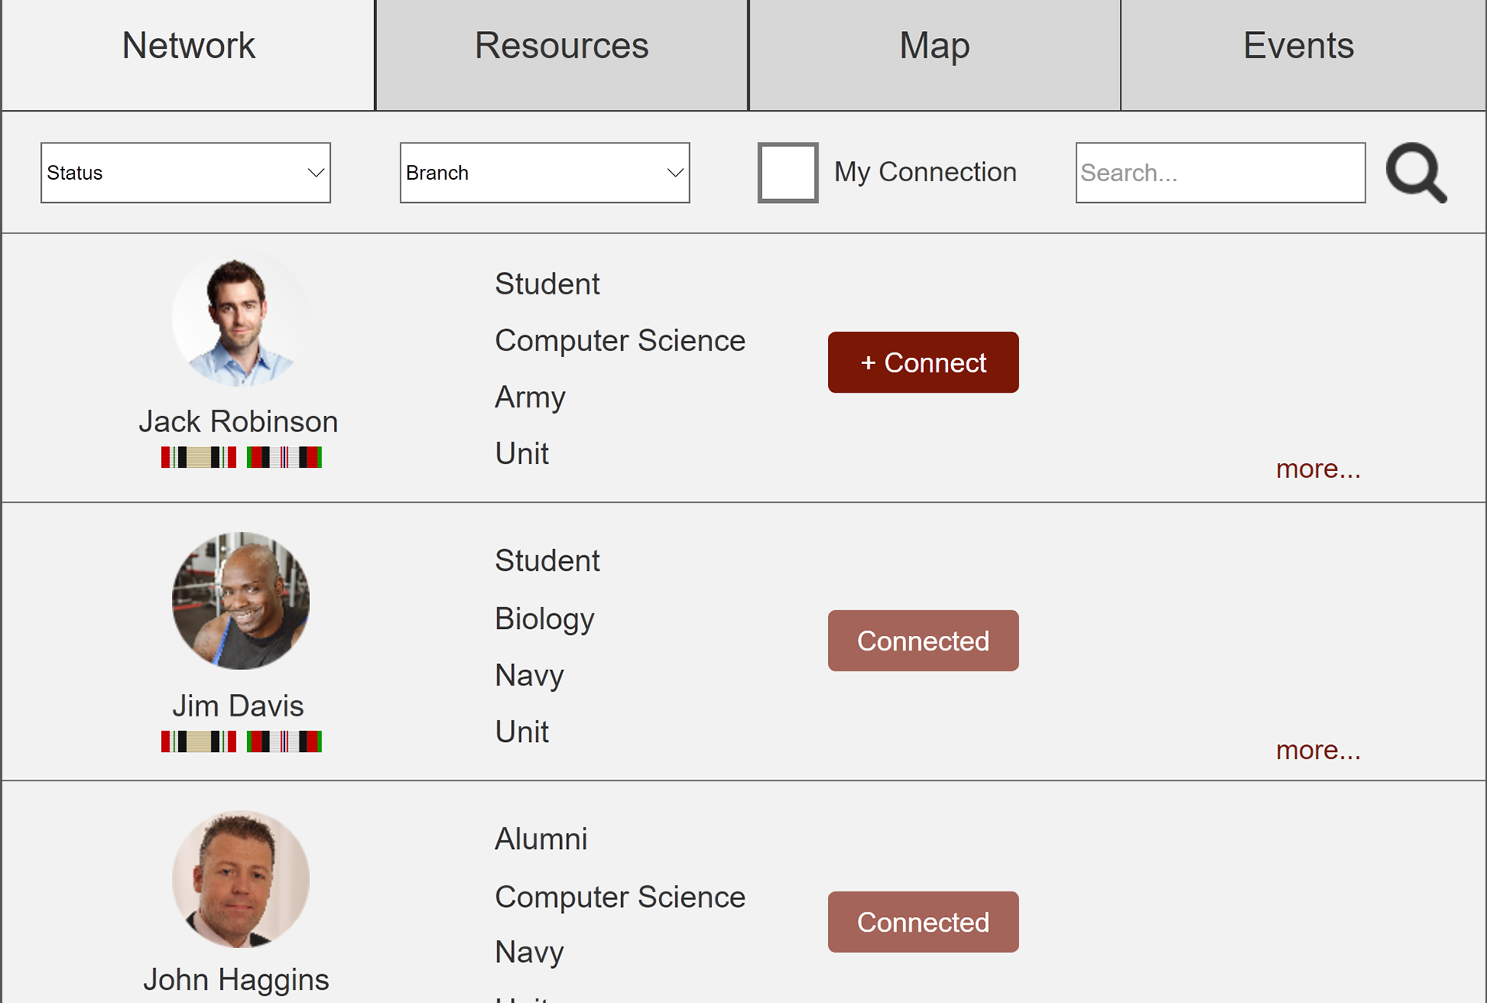Show more details for Jim Davis
1487x1003 pixels.
click(1318, 750)
